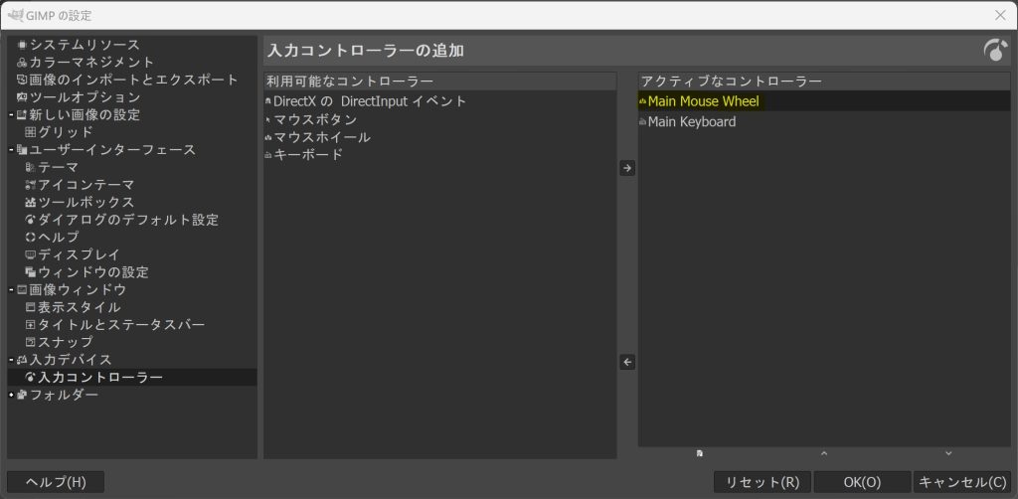
Task: Collapse the 入力デバイス tree node
Action: click(12, 360)
